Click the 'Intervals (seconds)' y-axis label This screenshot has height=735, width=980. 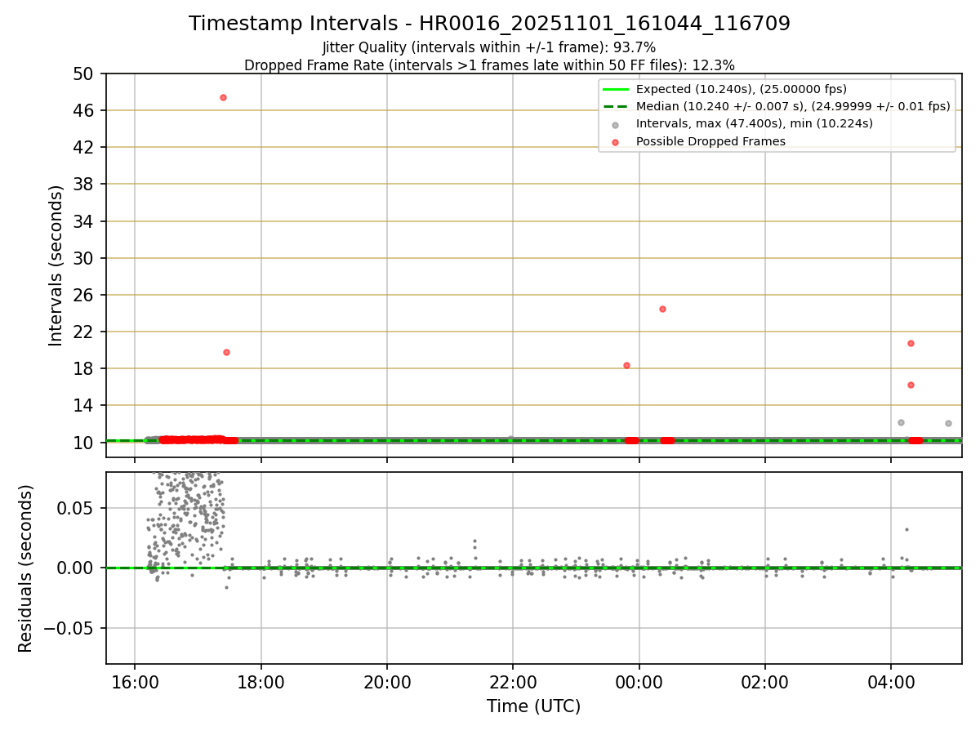pos(56,265)
